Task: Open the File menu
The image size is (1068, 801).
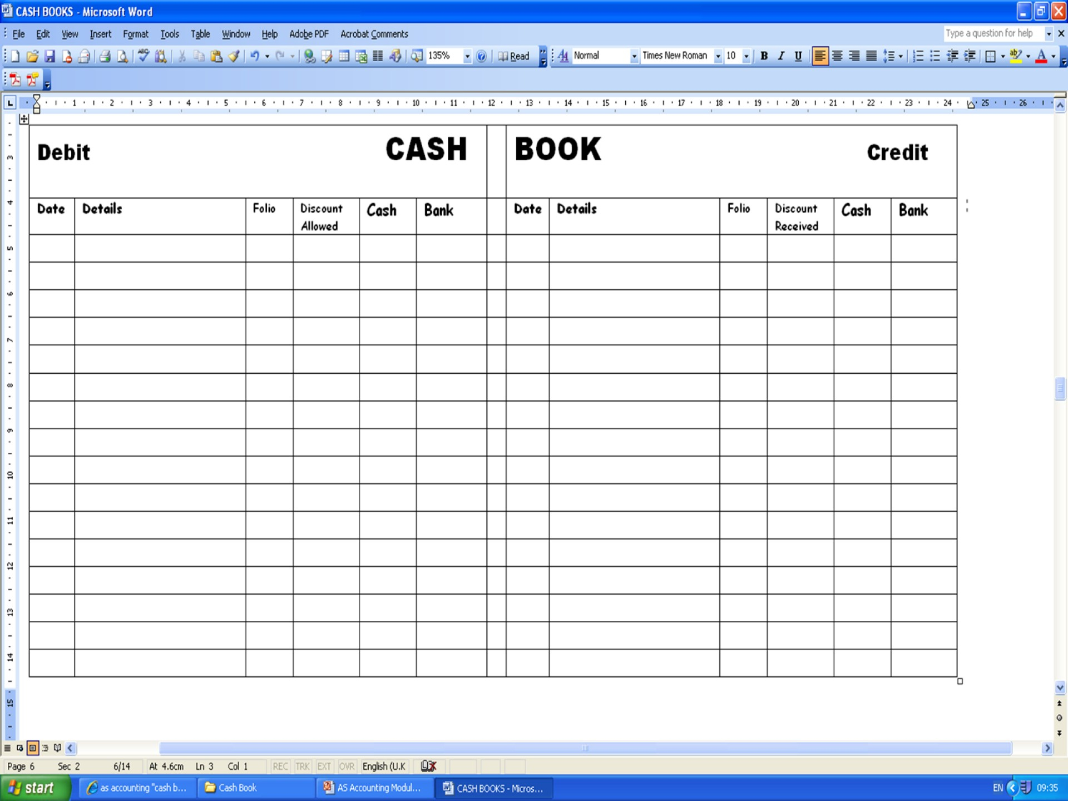Action: (x=18, y=34)
